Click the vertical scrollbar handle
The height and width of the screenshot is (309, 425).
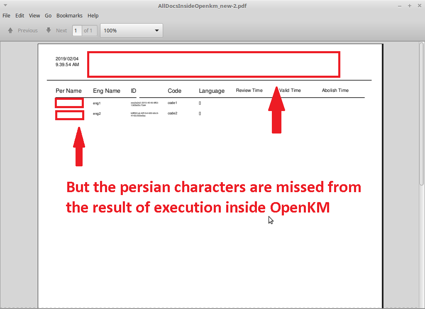tap(422, 113)
